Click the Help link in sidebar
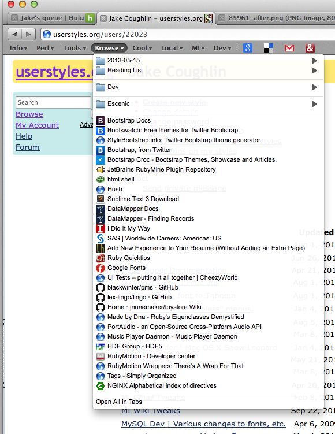Viewport: 335px width, 434px height. [x=24, y=136]
